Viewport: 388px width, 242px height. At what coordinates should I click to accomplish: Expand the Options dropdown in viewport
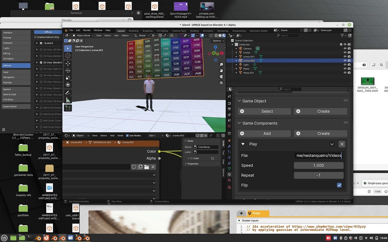(218, 41)
